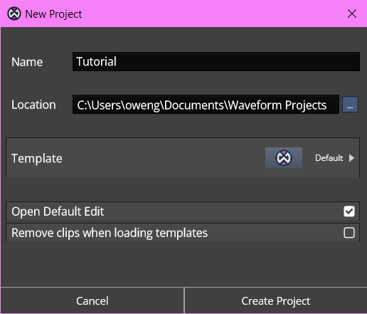Disable the Open Default Edit checkbox

[349, 211]
